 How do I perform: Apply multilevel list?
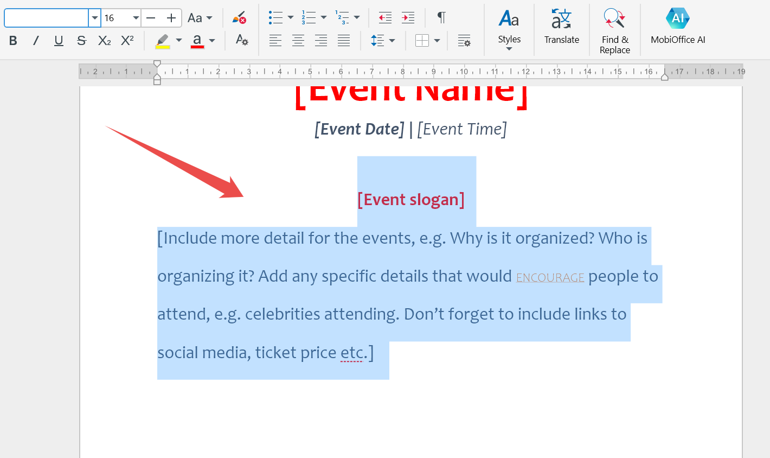[x=342, y=18]
